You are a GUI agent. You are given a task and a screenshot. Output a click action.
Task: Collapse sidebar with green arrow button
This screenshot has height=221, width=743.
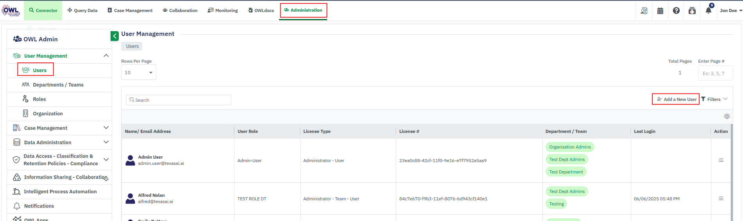click(x=115, y=36)
